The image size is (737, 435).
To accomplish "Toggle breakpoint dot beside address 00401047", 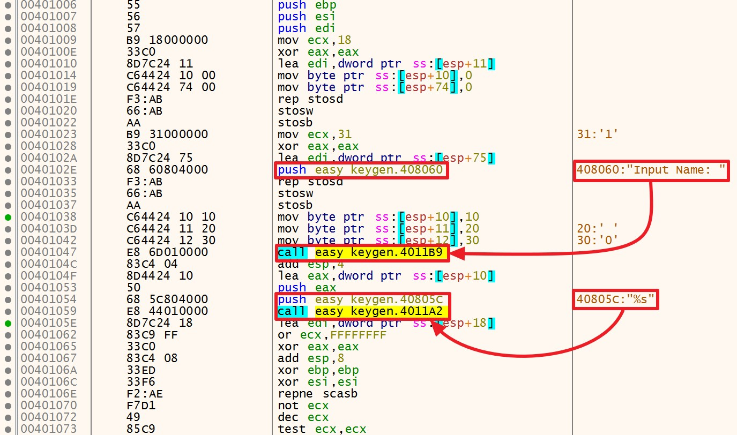I will [8, 252].
